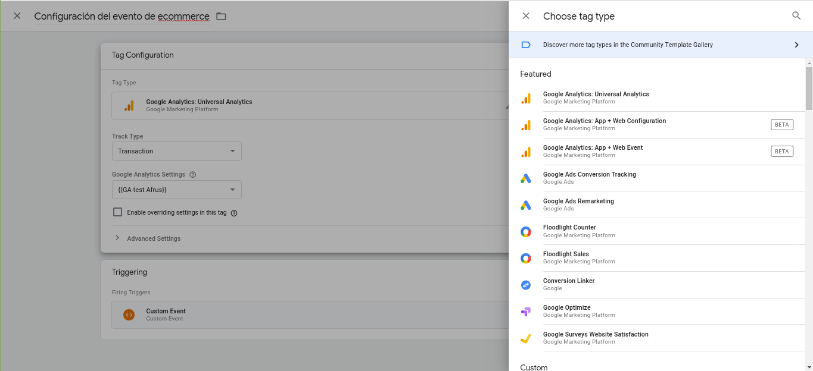Open the Custom Event firing trigger
813x371 pixels.
coord(310,315)
